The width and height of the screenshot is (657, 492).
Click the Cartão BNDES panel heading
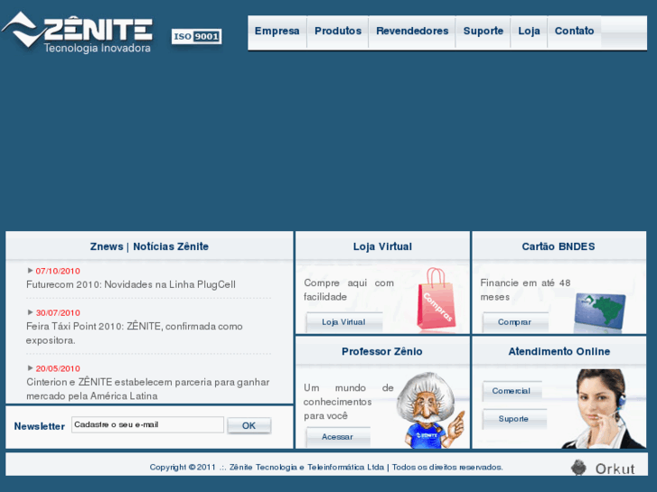coord(558,246)
